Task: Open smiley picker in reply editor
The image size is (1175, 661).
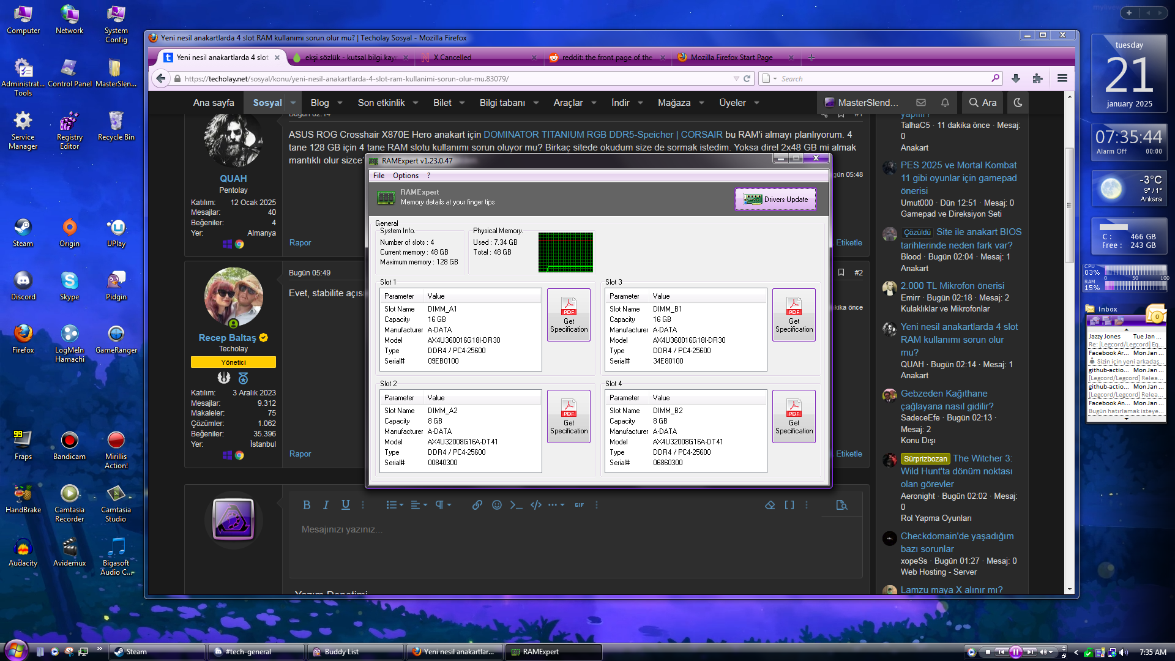Action: 497,505
